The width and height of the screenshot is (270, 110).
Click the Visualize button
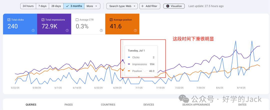(x=174, y=6)
